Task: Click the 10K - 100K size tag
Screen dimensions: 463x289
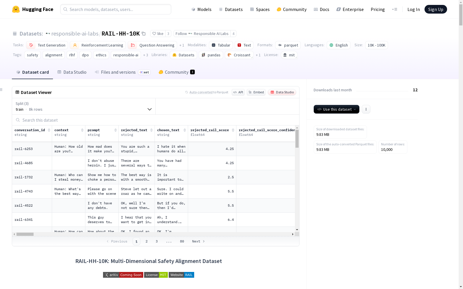Action: point(376,45)
